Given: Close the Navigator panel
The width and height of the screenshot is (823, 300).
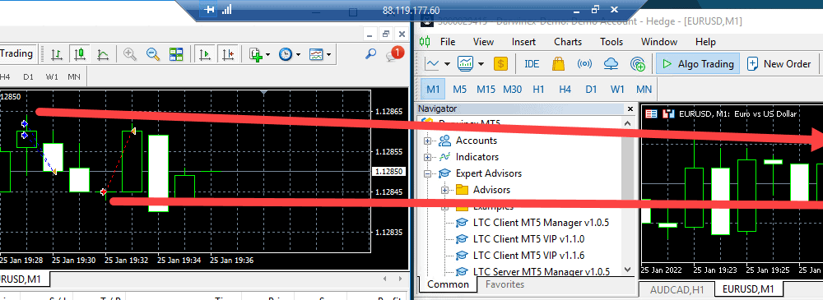Looking at the screenshot, I should tap(630, 109).
